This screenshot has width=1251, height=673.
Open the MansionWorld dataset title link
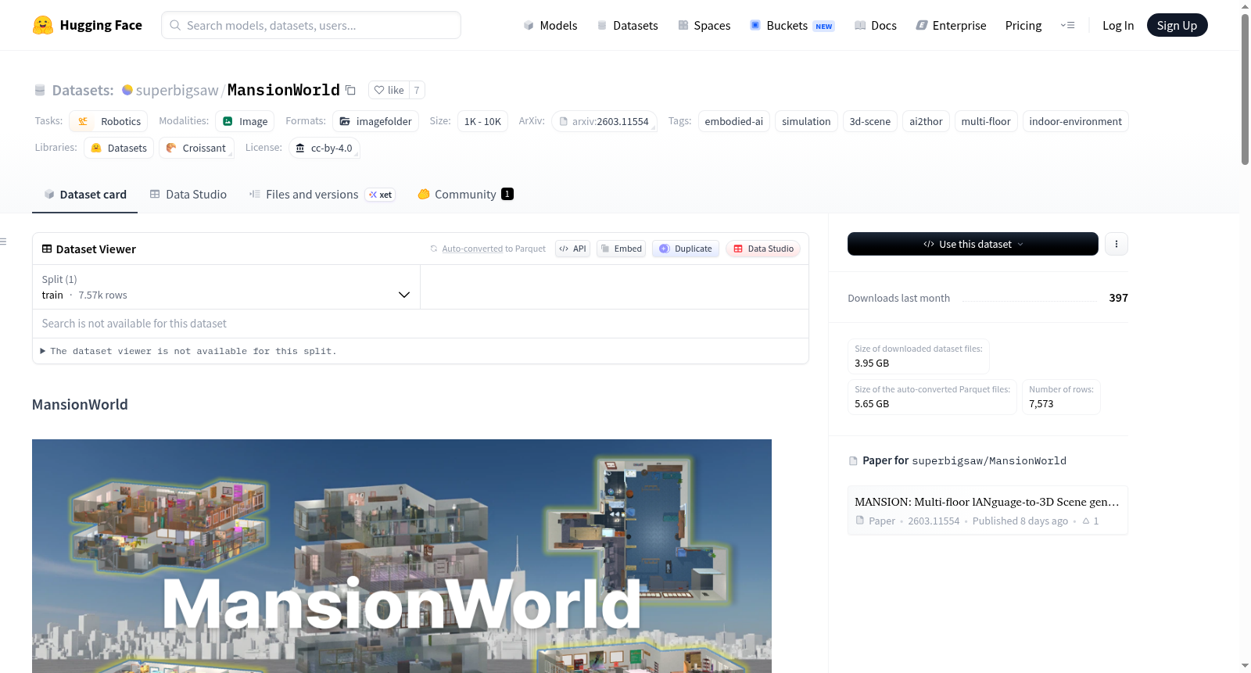tap(284, 90)
